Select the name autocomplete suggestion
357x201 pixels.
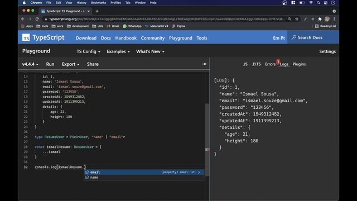tap(144, 178)
